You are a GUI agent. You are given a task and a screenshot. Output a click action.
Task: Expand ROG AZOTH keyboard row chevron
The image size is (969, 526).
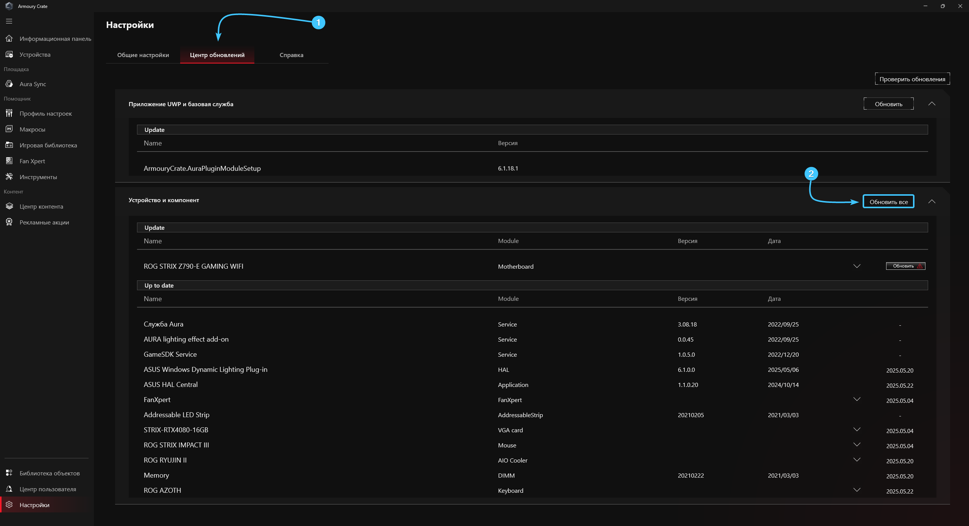click(x=857, y=490)
